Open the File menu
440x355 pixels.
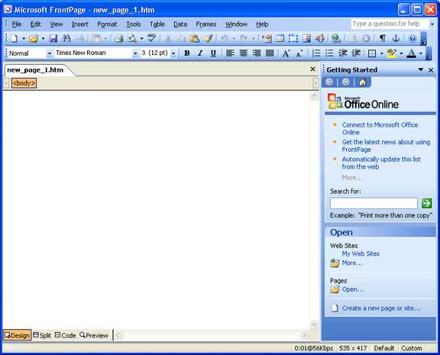tap(17, 24)
